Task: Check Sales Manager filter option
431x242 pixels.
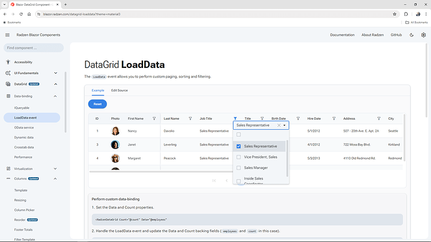Action: tap(239, 168)
